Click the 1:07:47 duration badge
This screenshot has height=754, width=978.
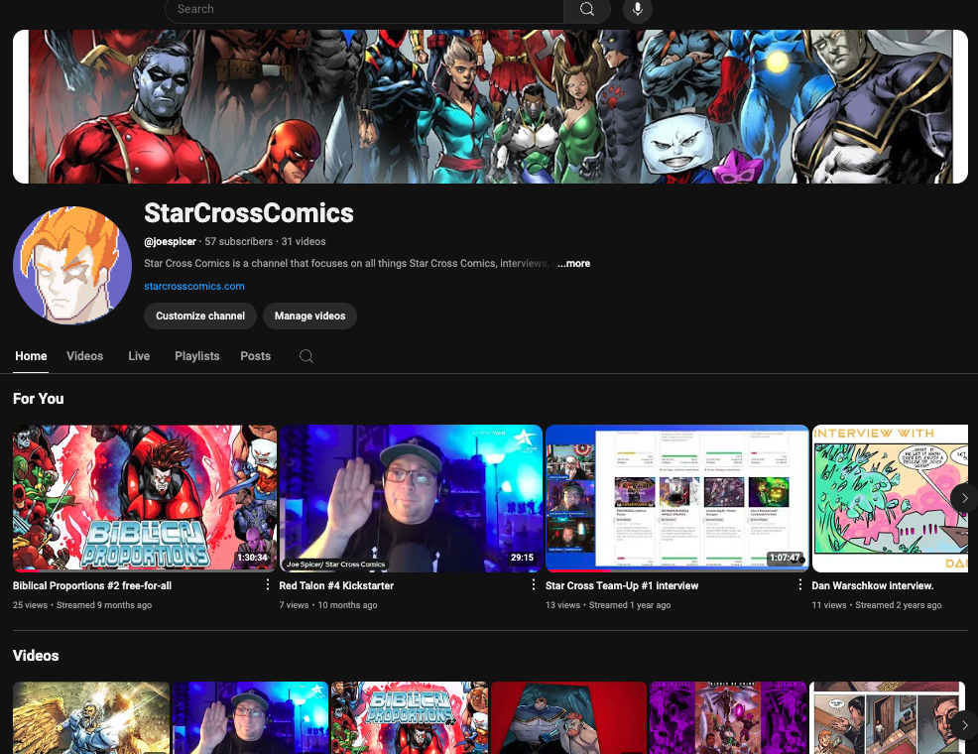coord(785,558)
